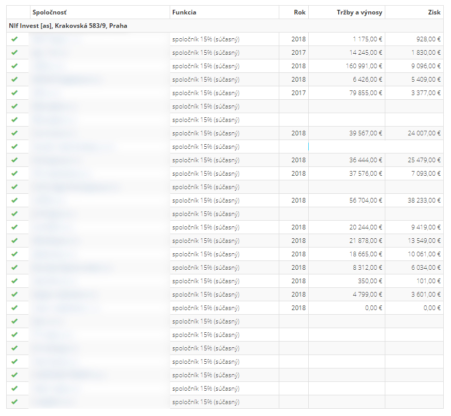Click checkmark in row with 24 007,00 € profit
The height and width of the screenshot is (416, 451).
[14, 133]
